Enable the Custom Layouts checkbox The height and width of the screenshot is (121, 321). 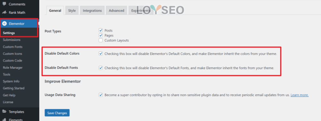(x=100, y=40)
